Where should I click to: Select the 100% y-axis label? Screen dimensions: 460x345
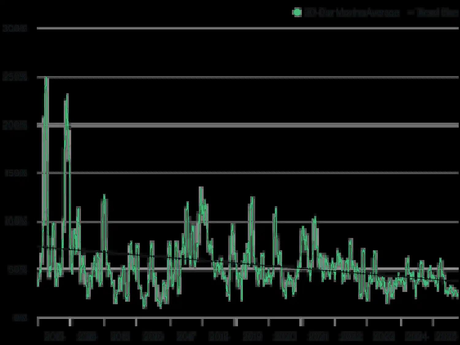(16, 221)
